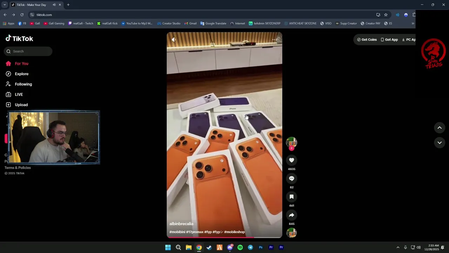Open the Google Translate bookmark
Viewport: 449px width, 253px height.
coord(213,24)
